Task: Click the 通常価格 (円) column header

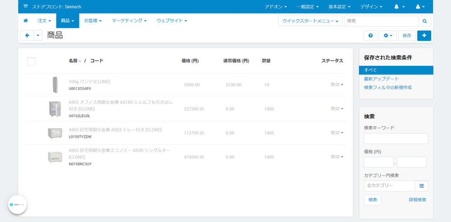Action: pos(236,61)
